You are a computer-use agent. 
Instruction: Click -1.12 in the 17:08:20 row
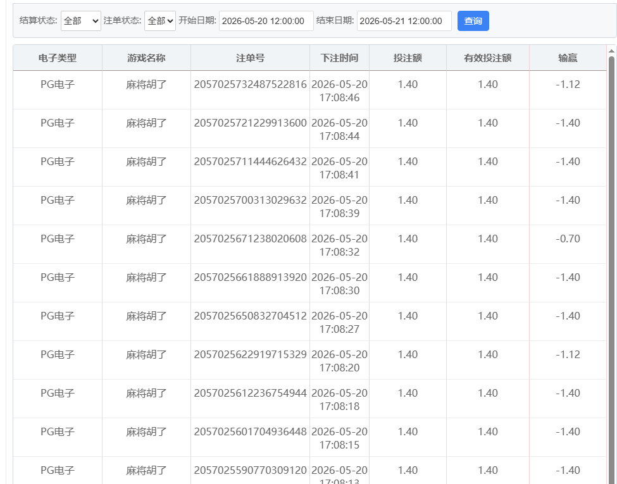click(568, 354)
